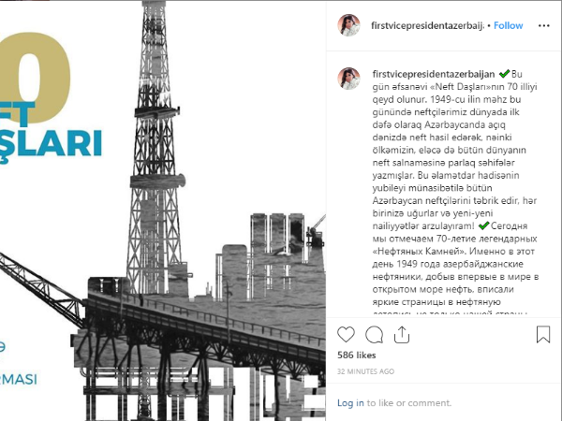Open the firstvicepresidentazerbaijan header username
The height and width of the screenshot is (421, 562).
[427, 26]
